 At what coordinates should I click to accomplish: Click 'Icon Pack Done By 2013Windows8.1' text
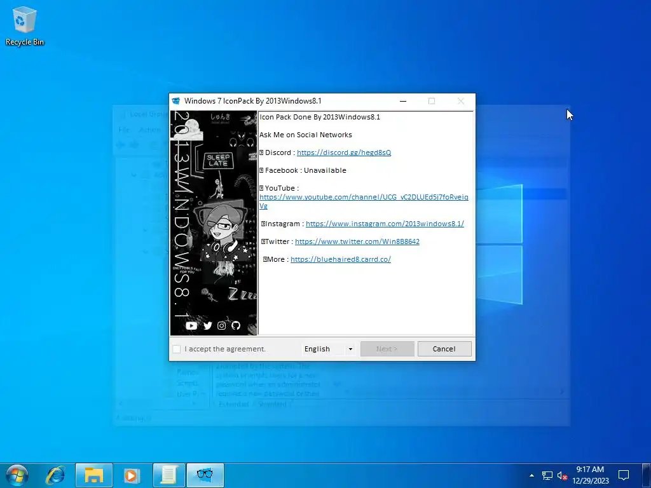pos(320,117)
